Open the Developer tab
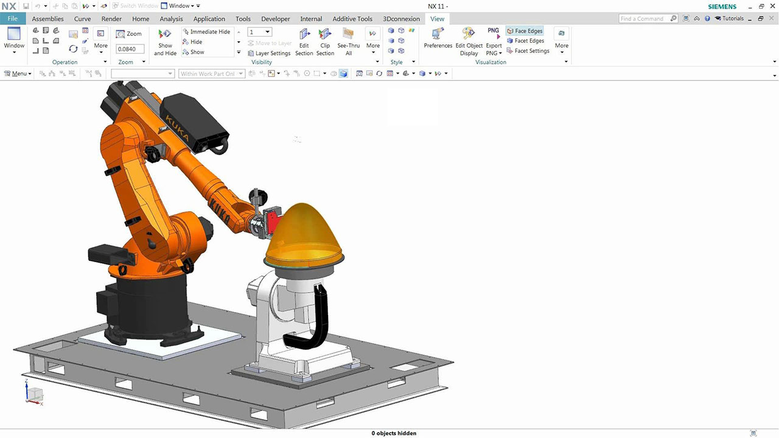The height and width of the screenshot is (438, 779). [x=276, y=19]
